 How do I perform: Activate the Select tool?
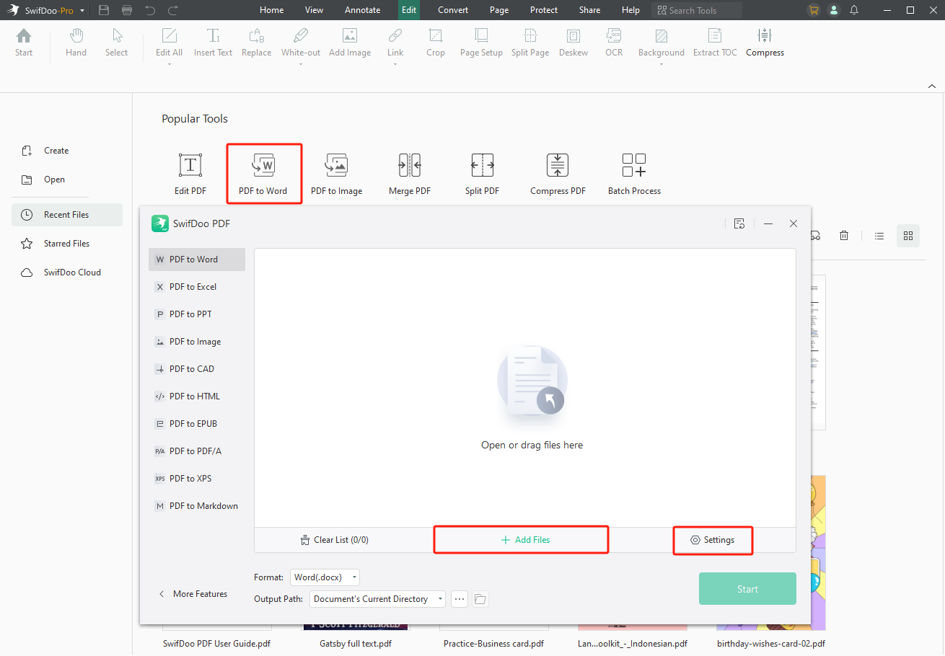(x=116, y=43)
